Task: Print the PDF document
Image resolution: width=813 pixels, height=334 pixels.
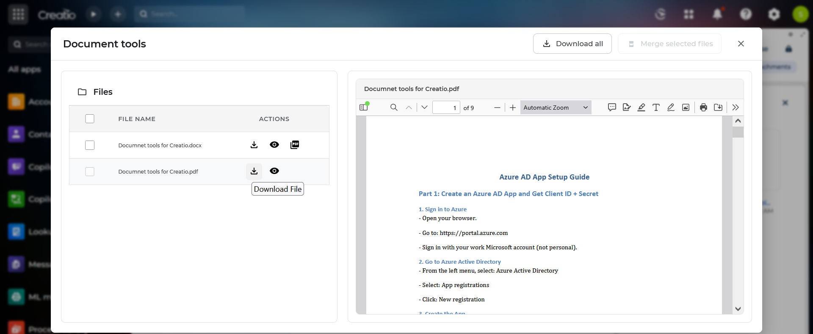Action: [x=703, y=108]
